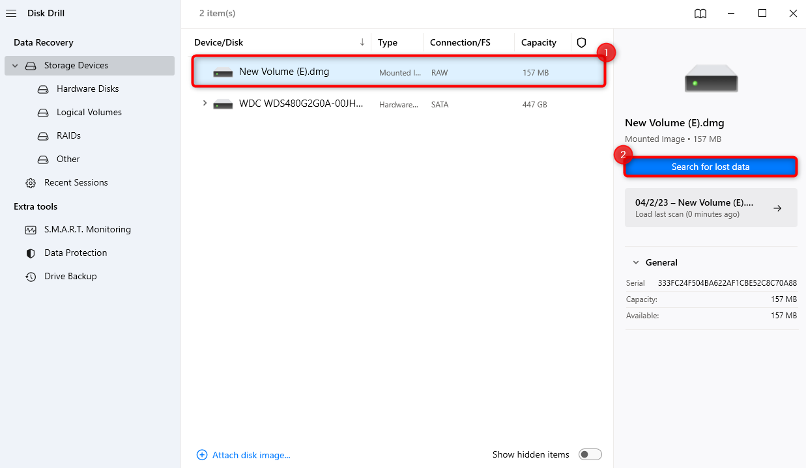Click the shield column header icon
Image resolution: width=806 pixels, height=468 pixels.
[x=582, y=42]
